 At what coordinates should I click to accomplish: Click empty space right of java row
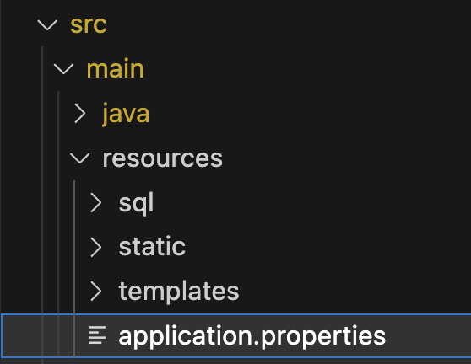point(310,114)
